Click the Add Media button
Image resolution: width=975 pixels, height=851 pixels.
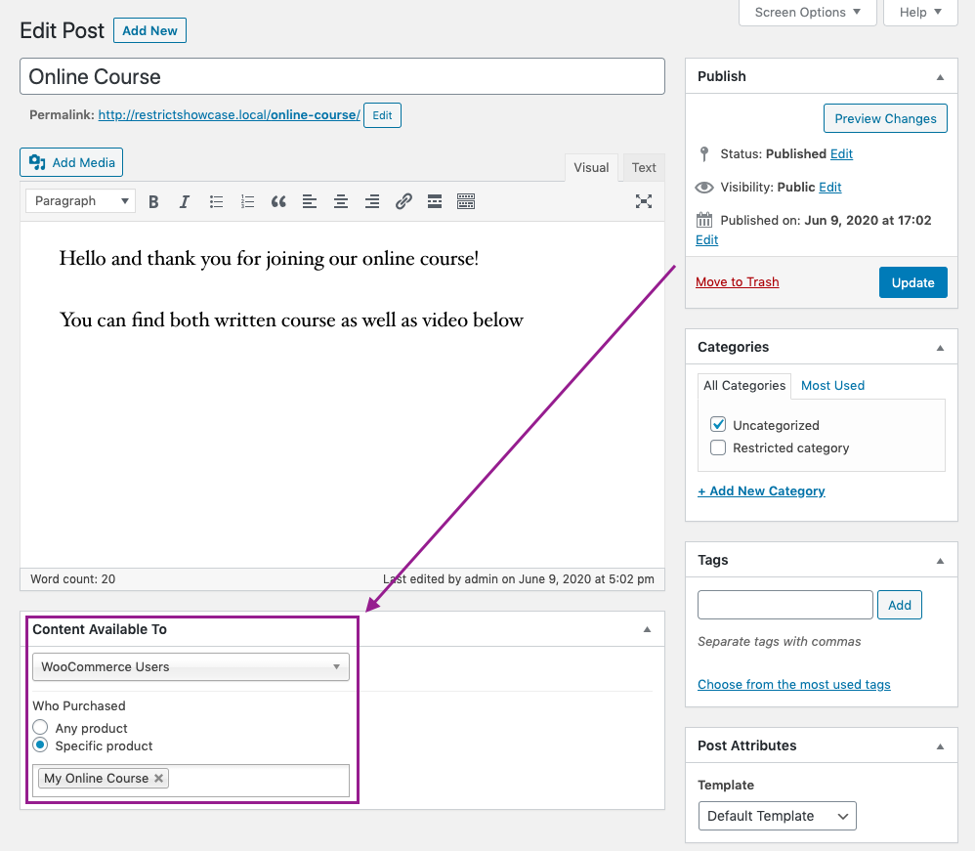[x=71, y=162]
